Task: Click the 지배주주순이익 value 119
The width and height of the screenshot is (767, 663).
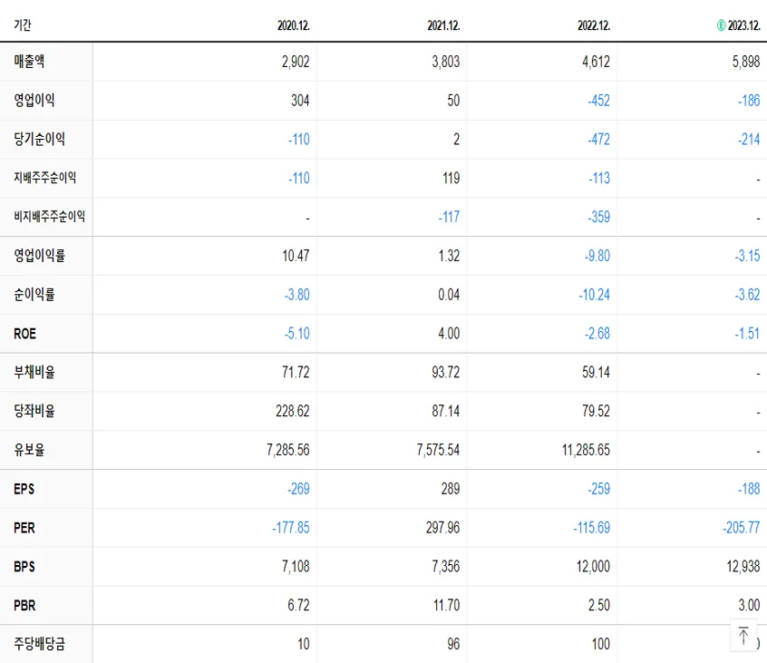Action: tap(451, 178)
